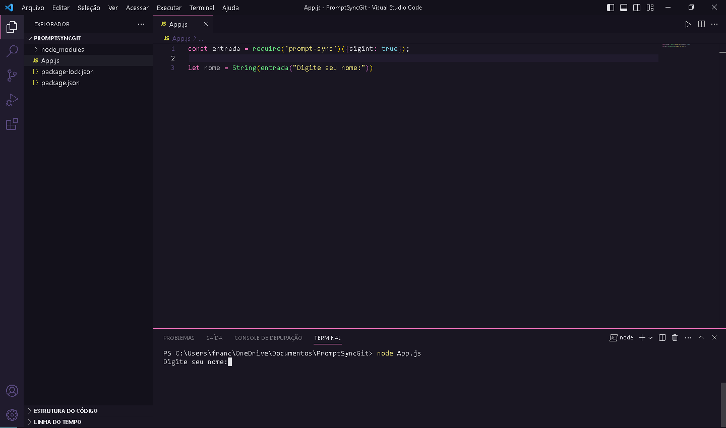Open the Extensions view icon
Viewport: 726px width, 428px height.
12,124
